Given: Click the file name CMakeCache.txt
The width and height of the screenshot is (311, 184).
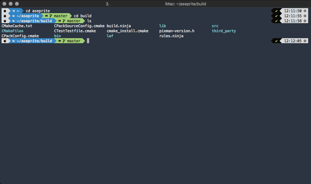Looking at the screenshot, I should (17, 26).
